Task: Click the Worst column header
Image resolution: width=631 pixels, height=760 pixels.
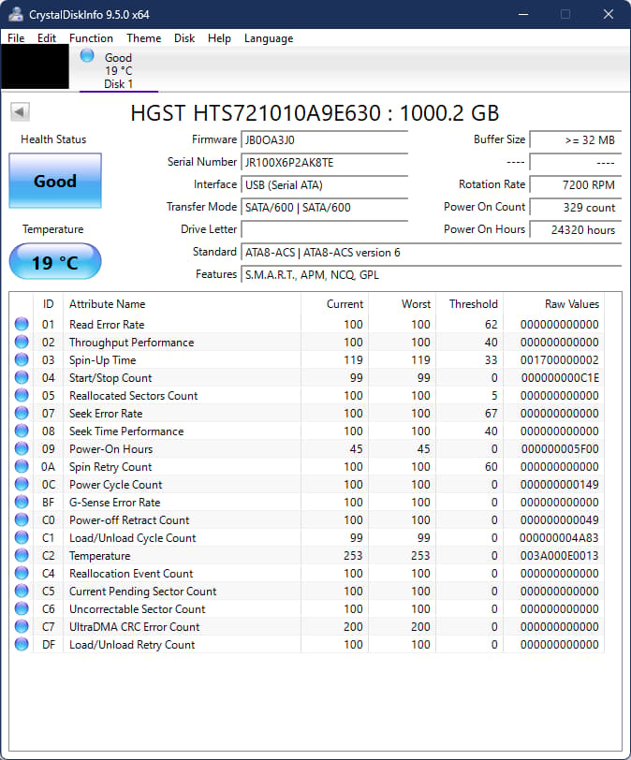Action: [403, 304]
